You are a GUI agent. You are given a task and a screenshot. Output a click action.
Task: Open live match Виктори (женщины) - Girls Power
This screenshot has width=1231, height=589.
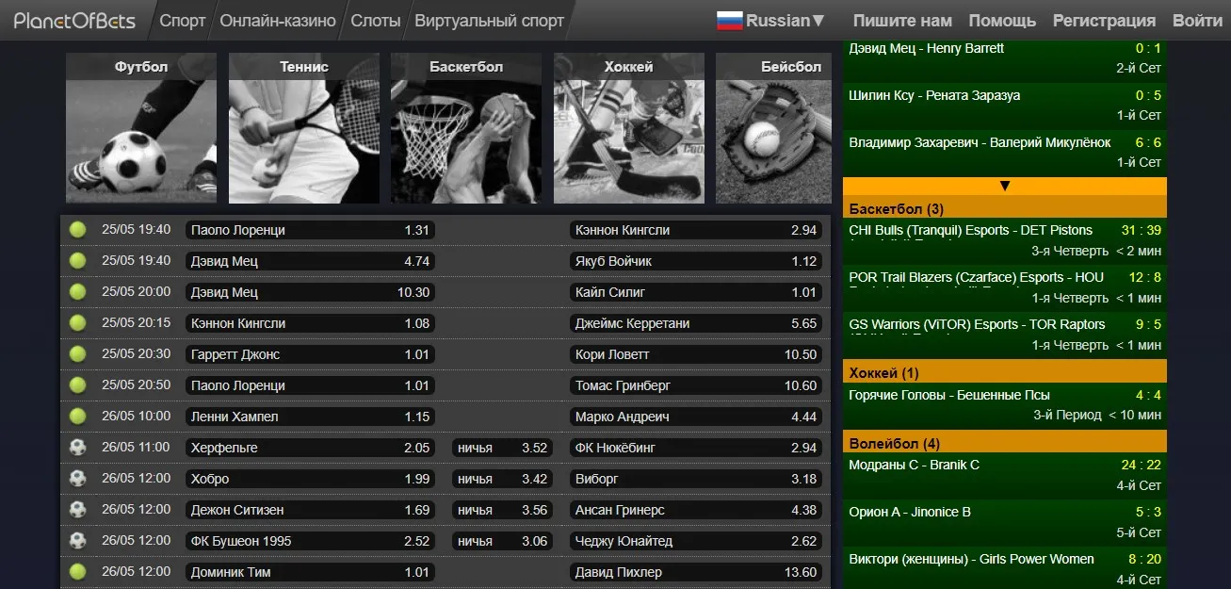[x=1004, y=569]
